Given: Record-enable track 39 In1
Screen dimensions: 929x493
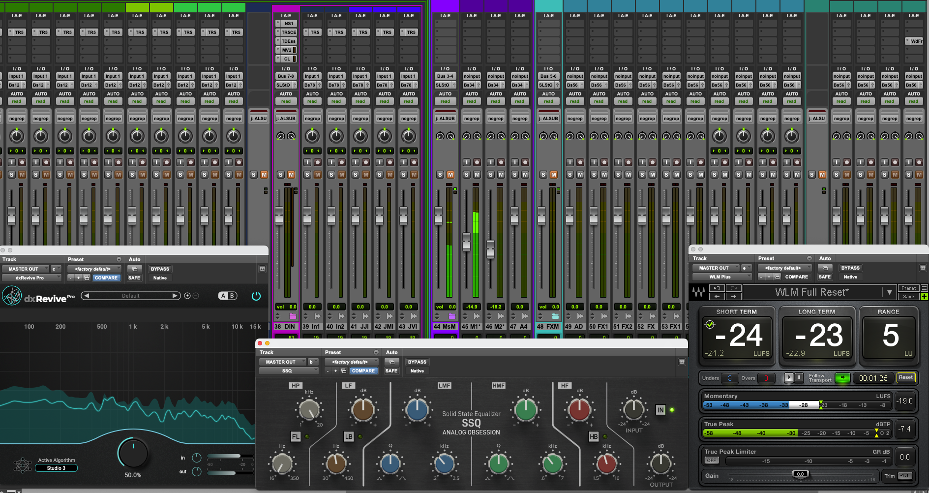Looking at the screenshot, I should [318, 162].
